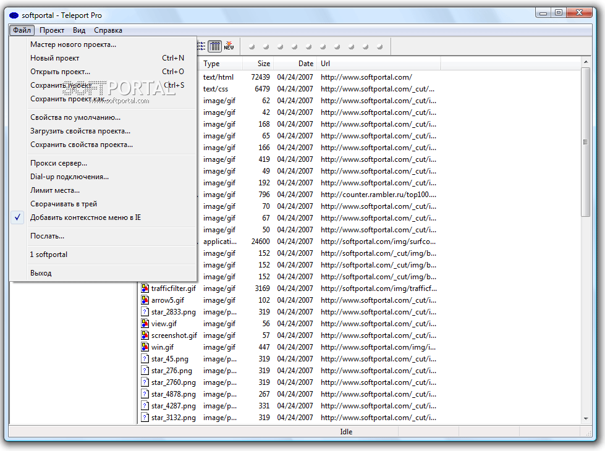
Task: Sort by the Size column header
Action: pyautogui.click(x=258, y=64)
